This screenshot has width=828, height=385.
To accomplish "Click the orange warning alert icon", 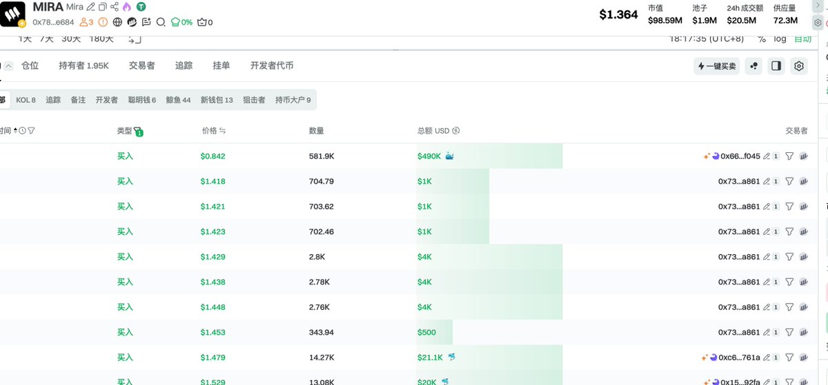I will coord(103,22).
